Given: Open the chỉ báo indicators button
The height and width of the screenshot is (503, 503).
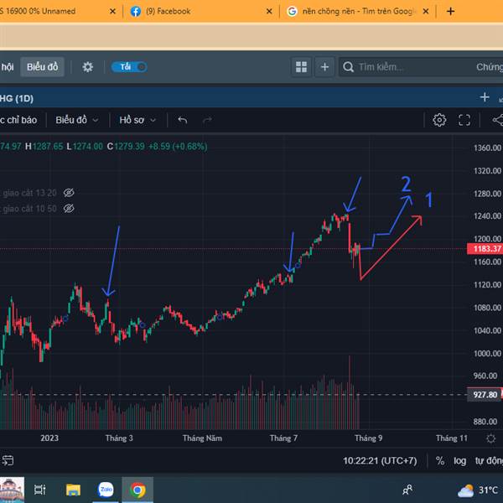Looking at the screenshot, I should coord(18,120).
